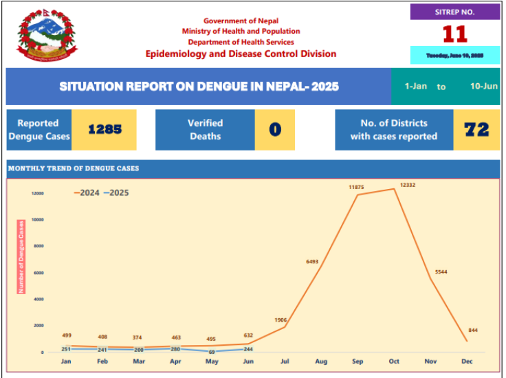The width and height of the screenshot is (506, 378).
Task: Click 'Epidemiology and Disease Control Division' title
Action: click(x=241, y=54)
